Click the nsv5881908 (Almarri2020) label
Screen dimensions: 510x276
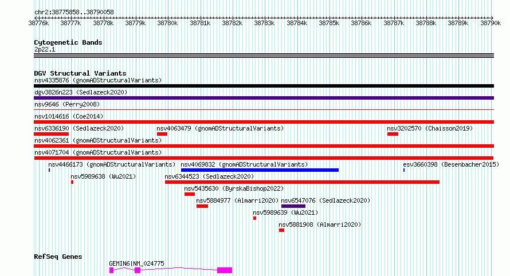[320, 224]
